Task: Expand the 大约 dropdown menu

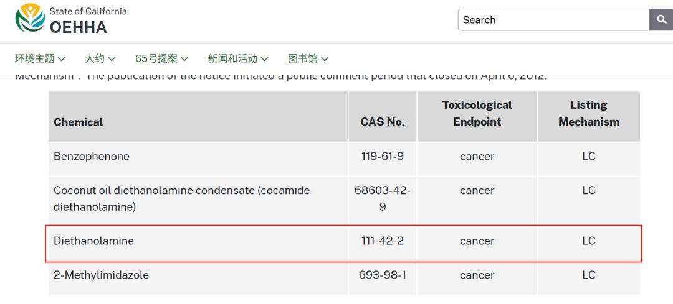Action: [x=100, y=58]
